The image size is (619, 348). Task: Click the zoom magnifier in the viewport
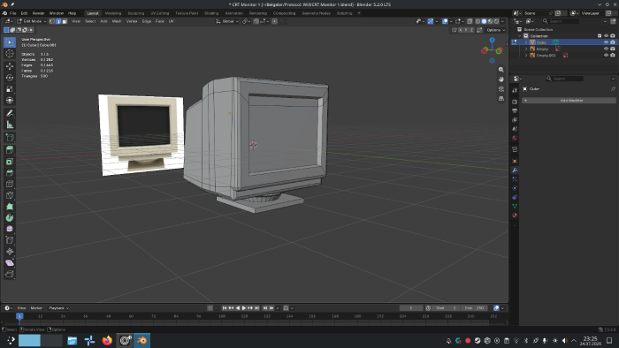501,70
